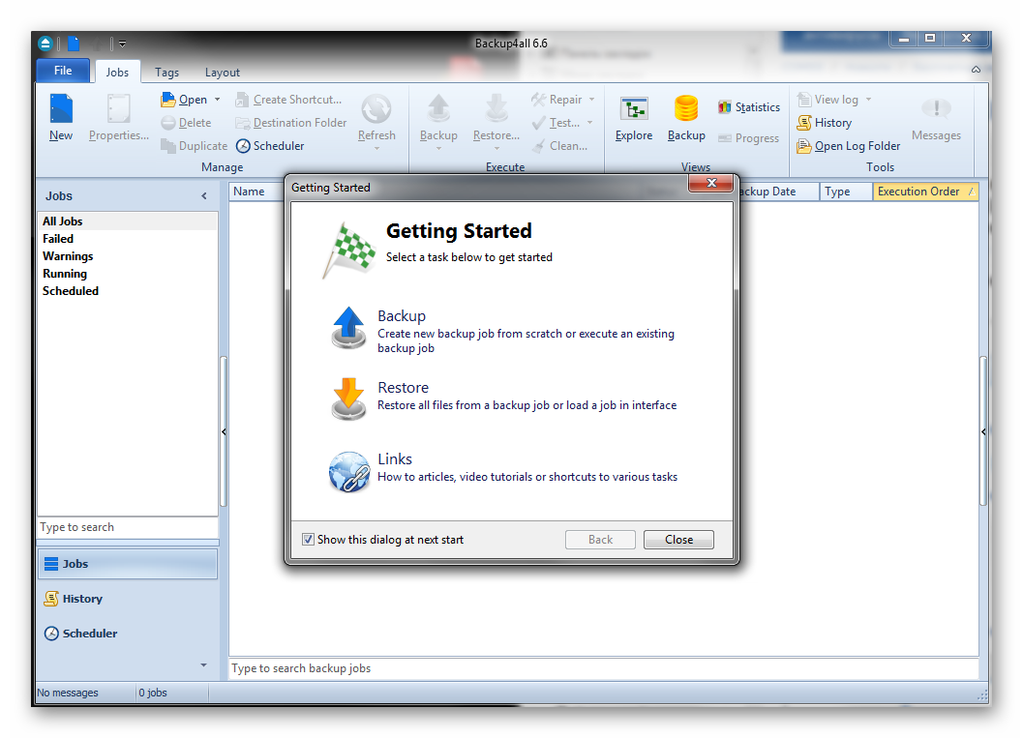Sort by the Execution Order column
This screenshot has height=738, width=1023.
point(925,192)
